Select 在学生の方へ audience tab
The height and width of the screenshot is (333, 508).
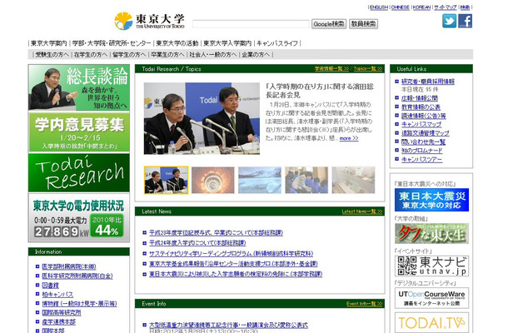(x=91, y=55)
